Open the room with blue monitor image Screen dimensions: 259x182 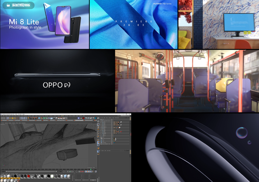pos(219,24)
